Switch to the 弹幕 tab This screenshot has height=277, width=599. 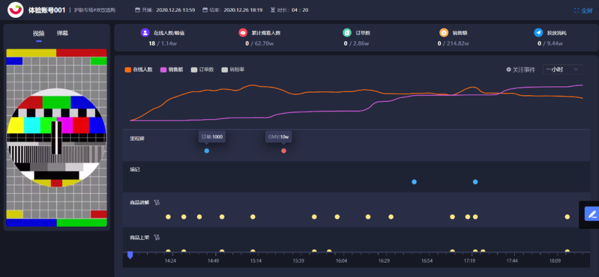(x=62, y=33)
